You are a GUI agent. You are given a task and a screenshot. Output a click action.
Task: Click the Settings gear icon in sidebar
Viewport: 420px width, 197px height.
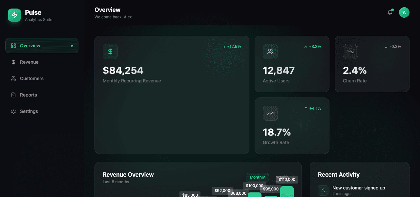[13, 111]
